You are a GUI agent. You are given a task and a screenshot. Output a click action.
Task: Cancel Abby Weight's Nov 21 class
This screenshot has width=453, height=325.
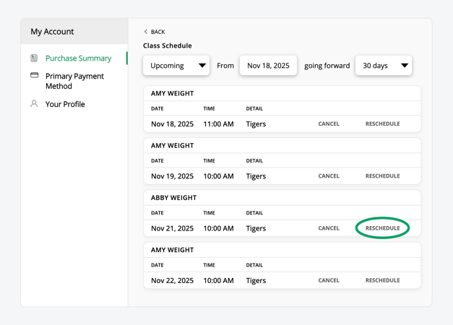[x=329, y=228]
